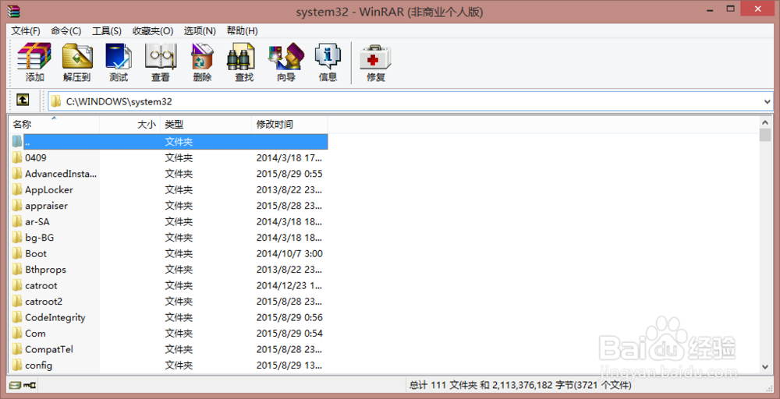The height and width of the screenshot is (399, 780).
Task: Select the Boot folder icon
Action: [17, 253]
